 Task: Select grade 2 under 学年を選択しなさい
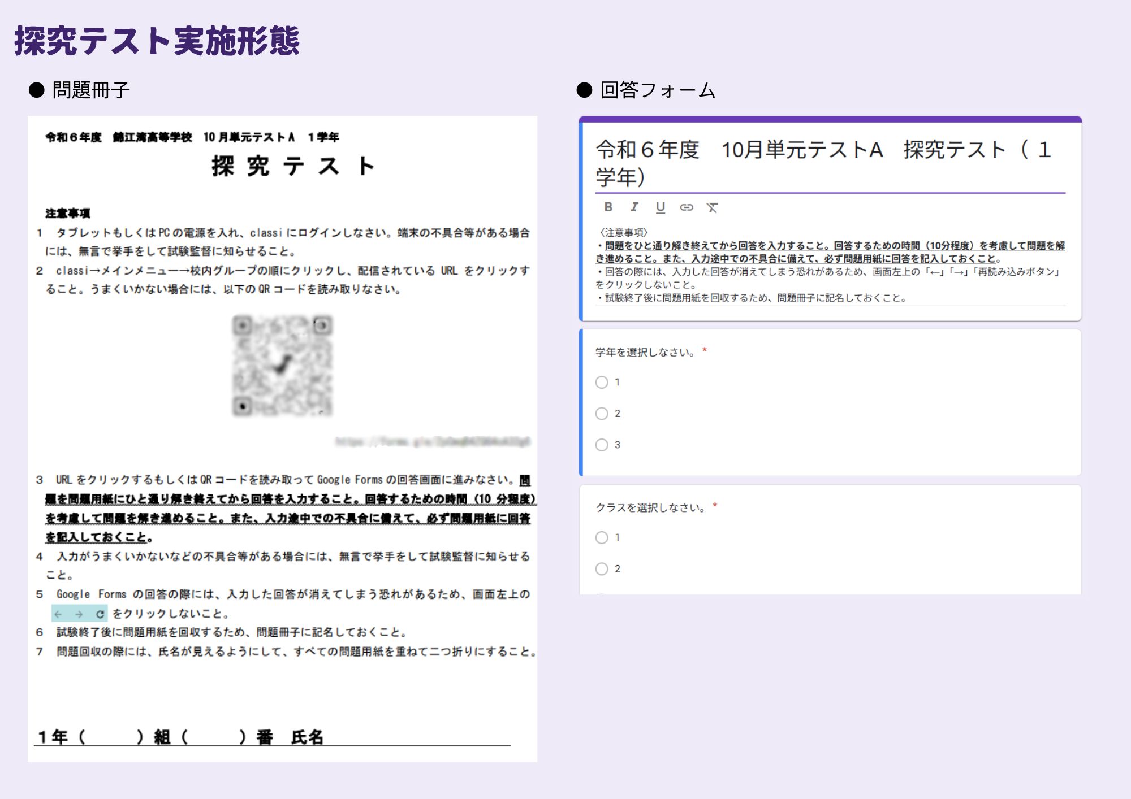click(x=602, y=414)
